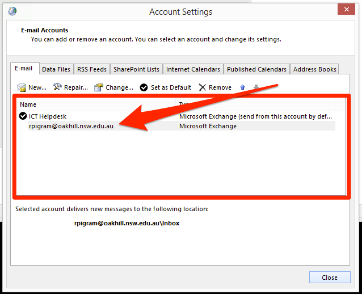Viewport: 362px width, 294px height.
Task: Open the RSS Feeds tab
Action: (x=92, y=69)
